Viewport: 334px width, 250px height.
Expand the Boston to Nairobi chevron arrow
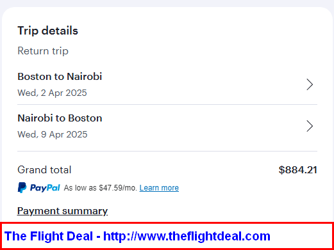tap(310, 84)
